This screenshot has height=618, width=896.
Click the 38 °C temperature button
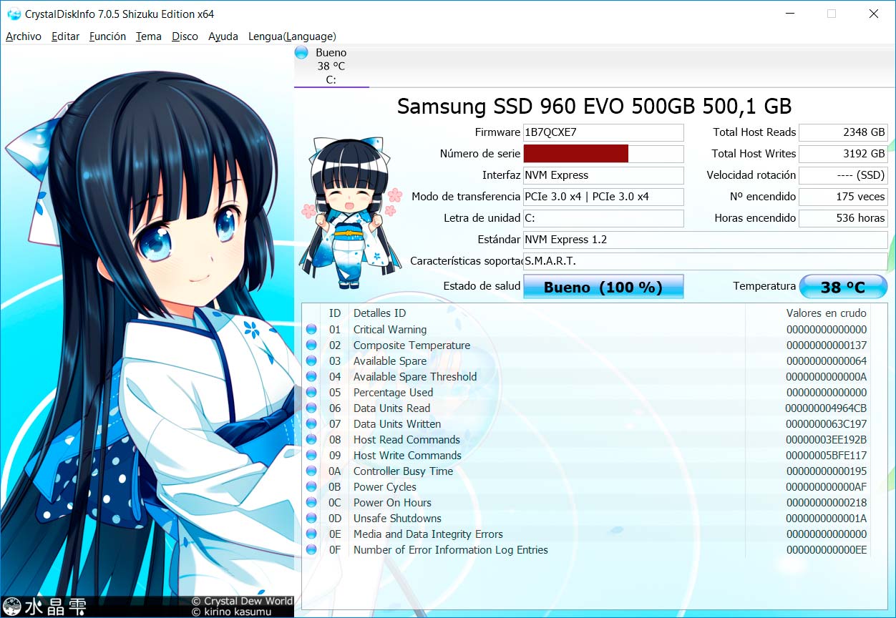[x=843, y=287]
